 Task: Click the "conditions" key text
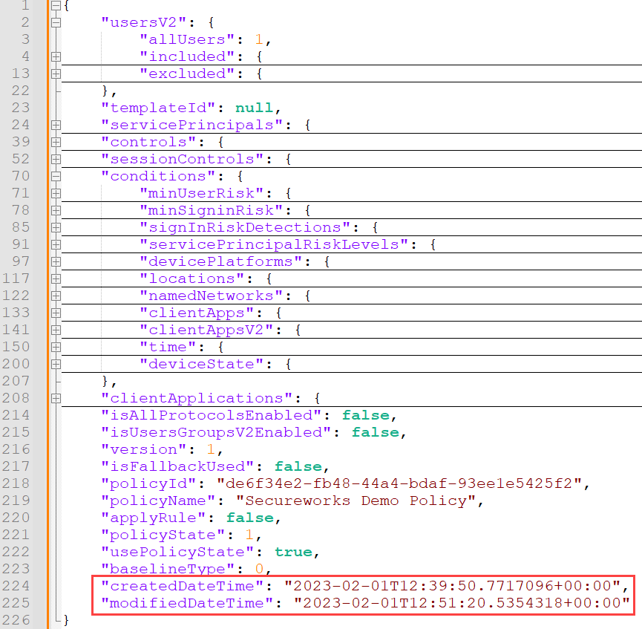[x=158, y=176]
